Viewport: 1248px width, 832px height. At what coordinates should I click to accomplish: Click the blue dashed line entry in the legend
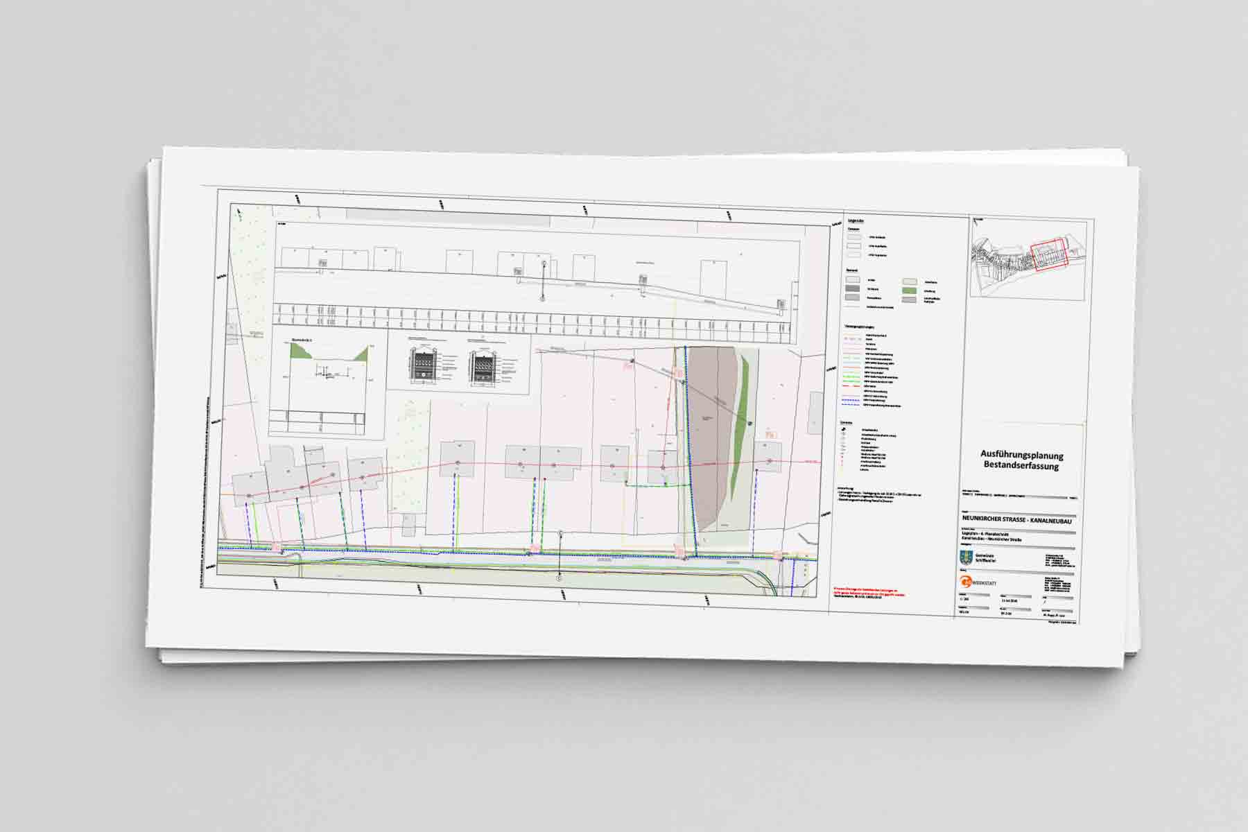tap(853, 400)
